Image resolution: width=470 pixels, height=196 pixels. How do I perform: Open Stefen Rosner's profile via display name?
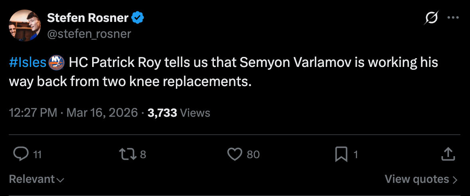(88, 18)
